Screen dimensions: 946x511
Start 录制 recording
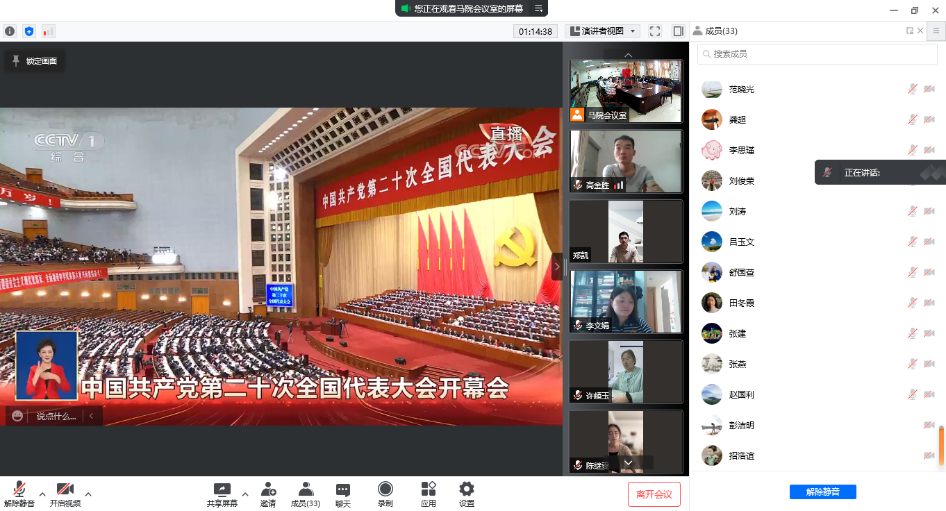pos(385,494)
